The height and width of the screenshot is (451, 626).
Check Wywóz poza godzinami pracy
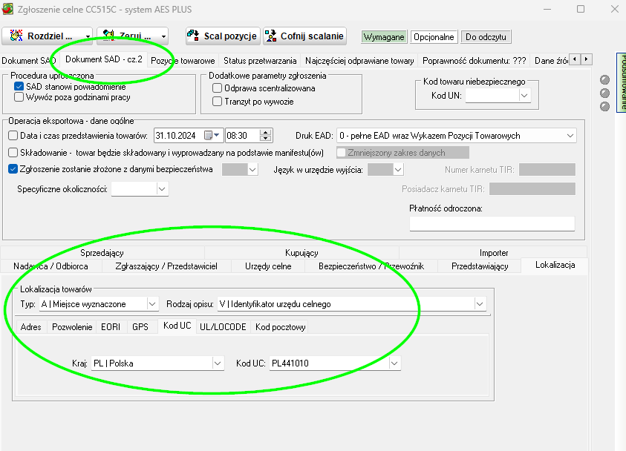click(x=19, y=97)
